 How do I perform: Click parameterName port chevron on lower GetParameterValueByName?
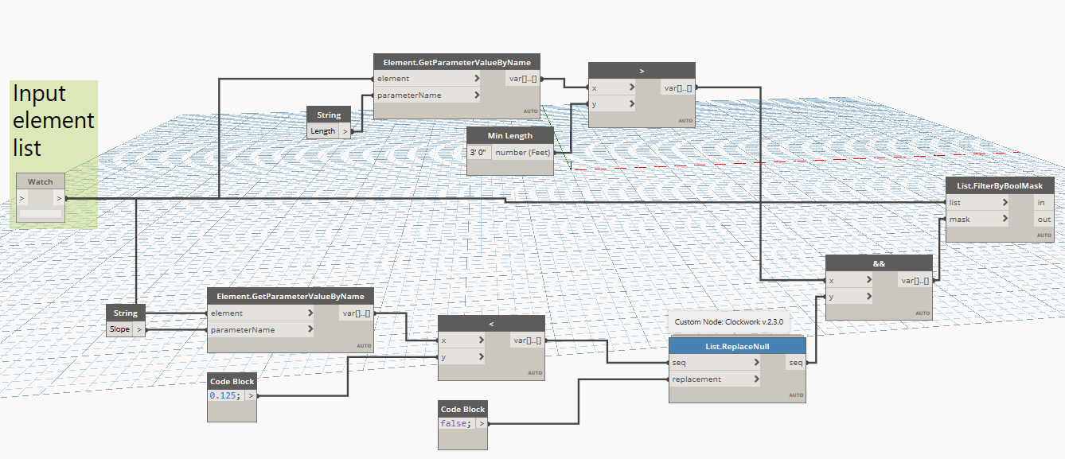[310, 329]
